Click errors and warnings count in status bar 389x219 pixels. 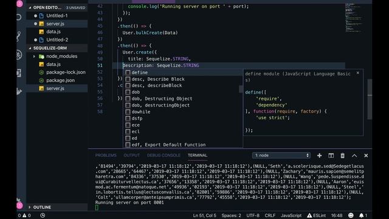pyautogui.click(x=24, y=215)
